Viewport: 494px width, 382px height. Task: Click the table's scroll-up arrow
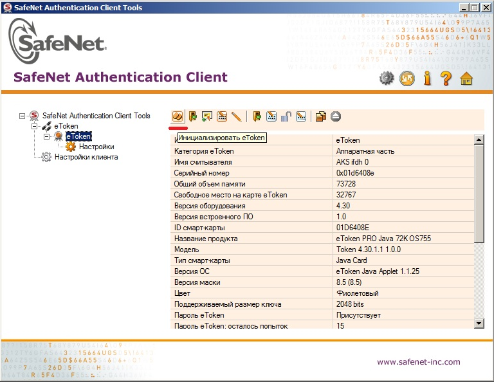click(x=479, y=140)
